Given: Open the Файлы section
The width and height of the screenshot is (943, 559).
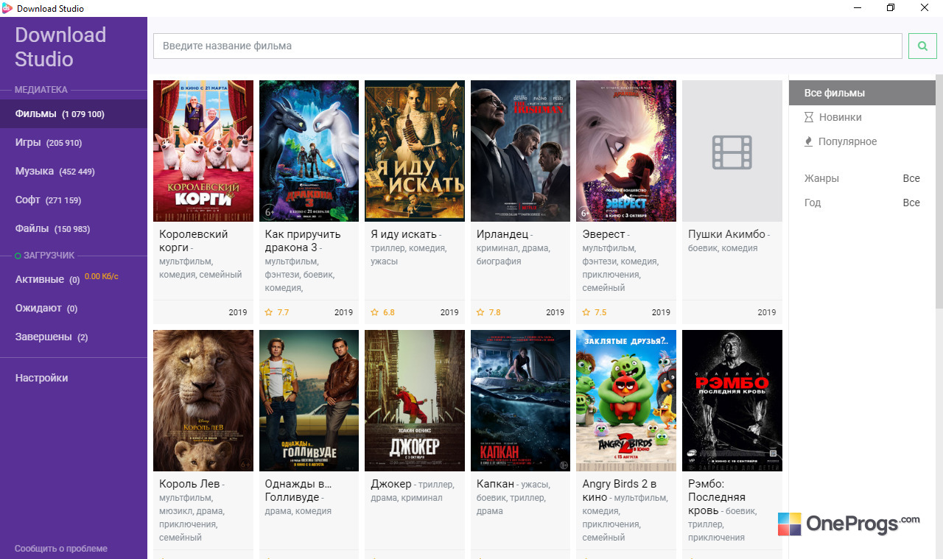Looking at the screenshot, I should [74, 228].
